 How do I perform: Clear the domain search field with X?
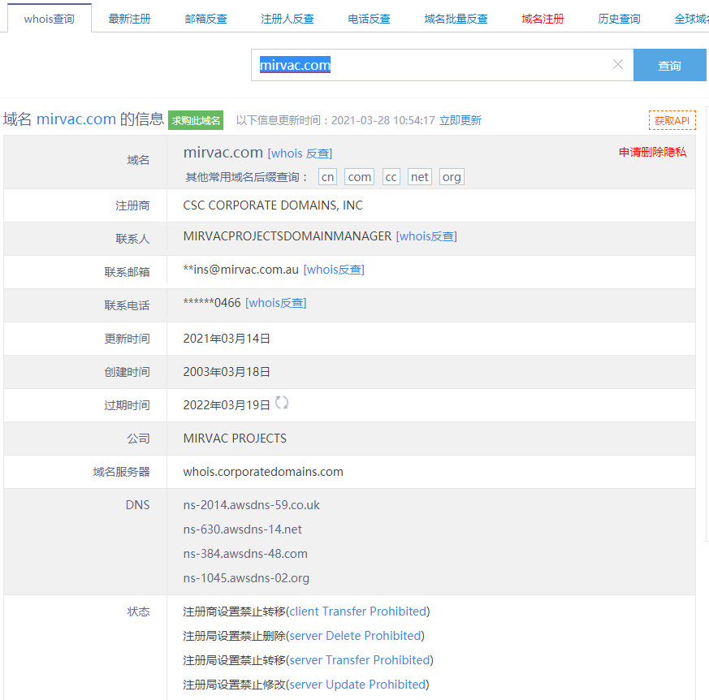[x=617, y=65]
